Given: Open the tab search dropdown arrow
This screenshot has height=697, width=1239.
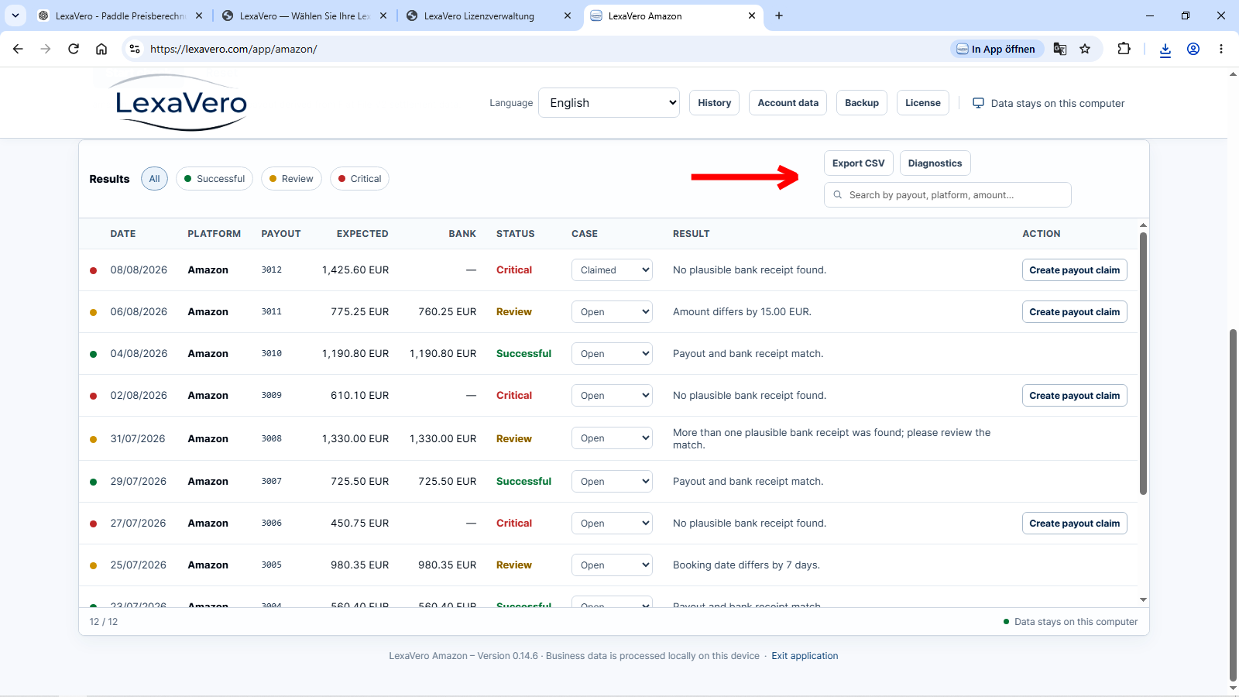Looking at the screenshot, I should (x=15, y=15).
